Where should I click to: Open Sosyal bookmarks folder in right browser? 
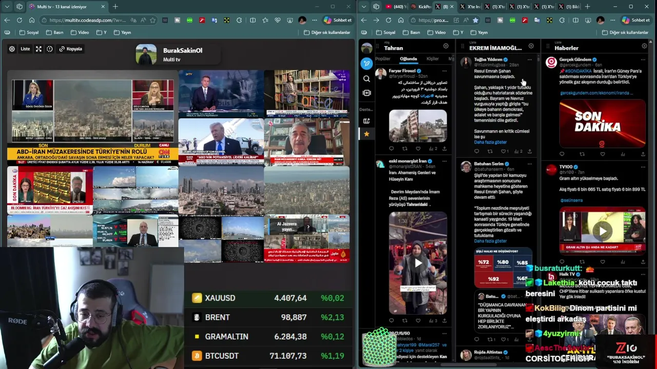(385, 32)
